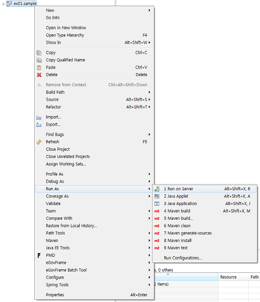Click the Copy Qualified Name icon
The height and width of the screenshot is (302, 260).
tap(39, 60)
